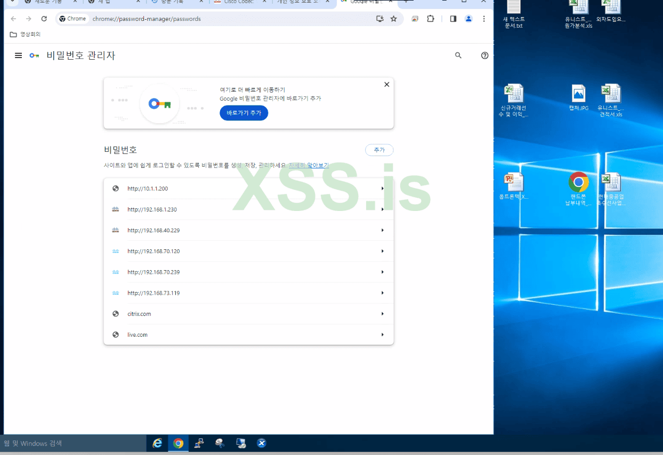Open Internet Explorer from taskbar
The width and height of the screenshot is (663, 455).
point(157,443)
